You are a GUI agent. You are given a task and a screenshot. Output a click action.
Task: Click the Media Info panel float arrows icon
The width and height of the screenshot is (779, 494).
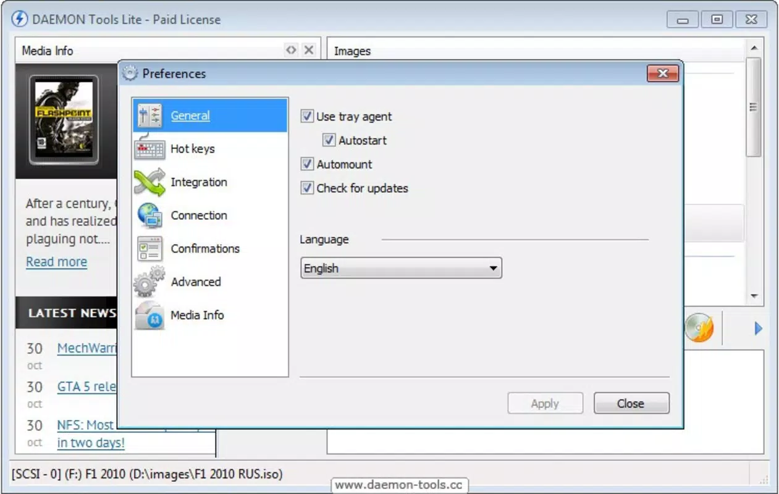tap(291, 51)
